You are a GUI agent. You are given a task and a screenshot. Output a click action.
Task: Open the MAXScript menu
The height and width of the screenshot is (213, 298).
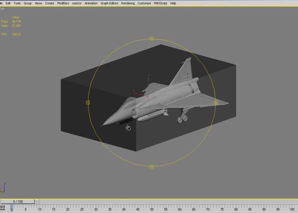(x=161, y=3)
